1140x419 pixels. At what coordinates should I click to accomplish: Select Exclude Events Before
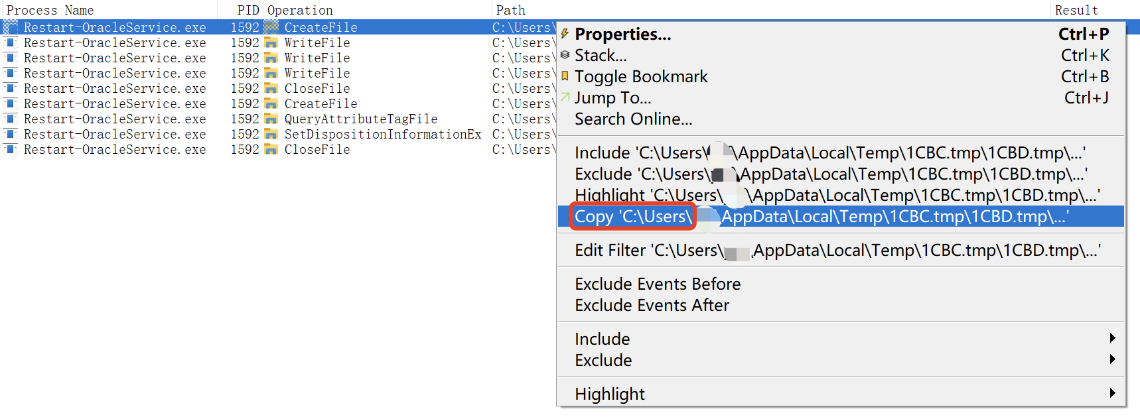coord(657,284)
